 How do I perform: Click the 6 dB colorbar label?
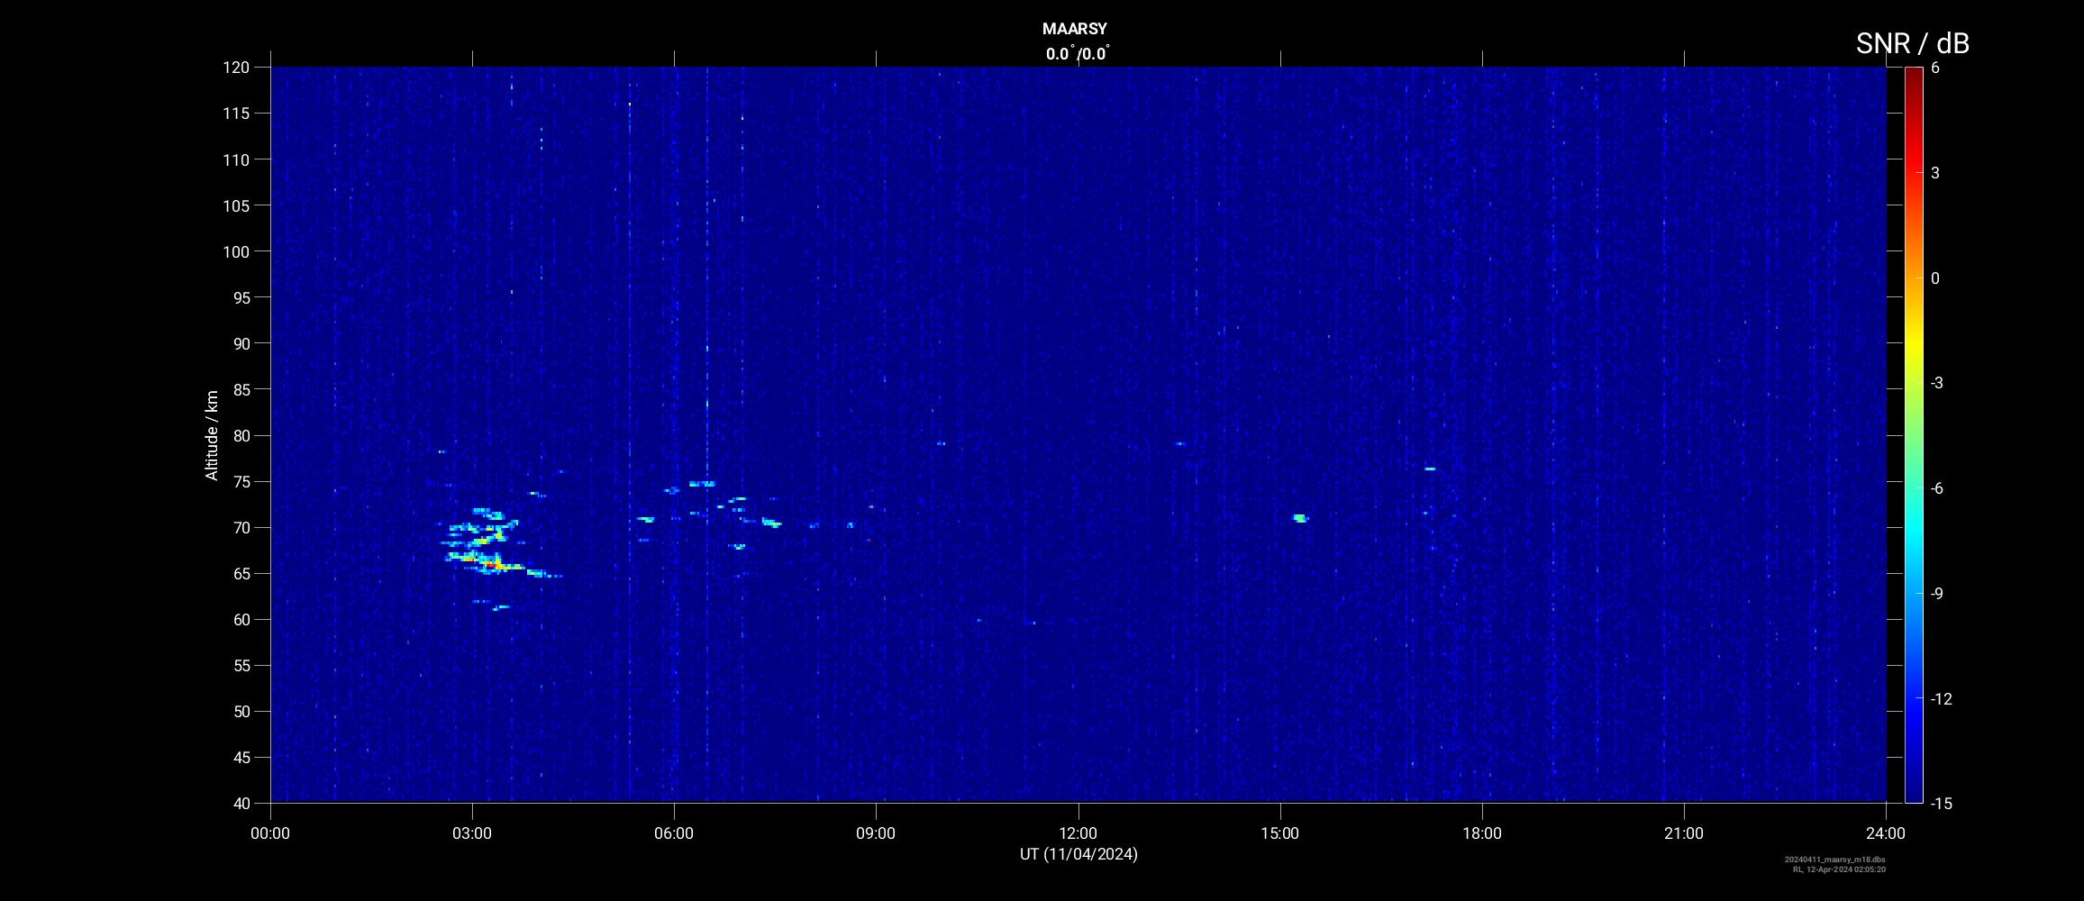click(1935, 68)
